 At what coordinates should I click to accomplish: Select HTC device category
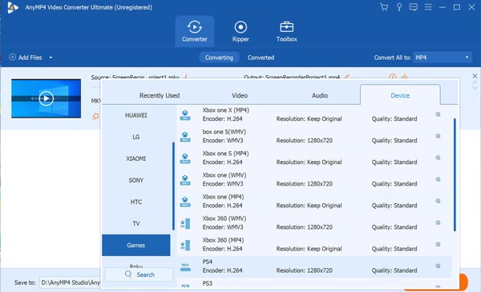[136, 202]
